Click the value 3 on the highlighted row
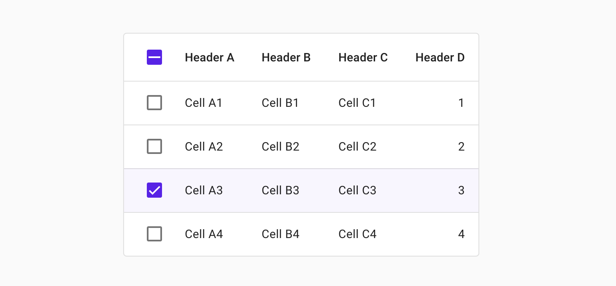Viewport: 616px width, 286px height. click(462, 190)
